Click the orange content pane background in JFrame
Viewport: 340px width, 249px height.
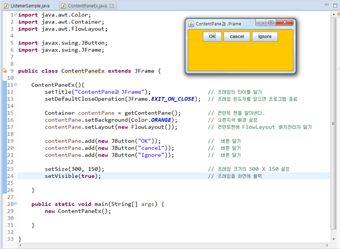click(x=240, y=57)
